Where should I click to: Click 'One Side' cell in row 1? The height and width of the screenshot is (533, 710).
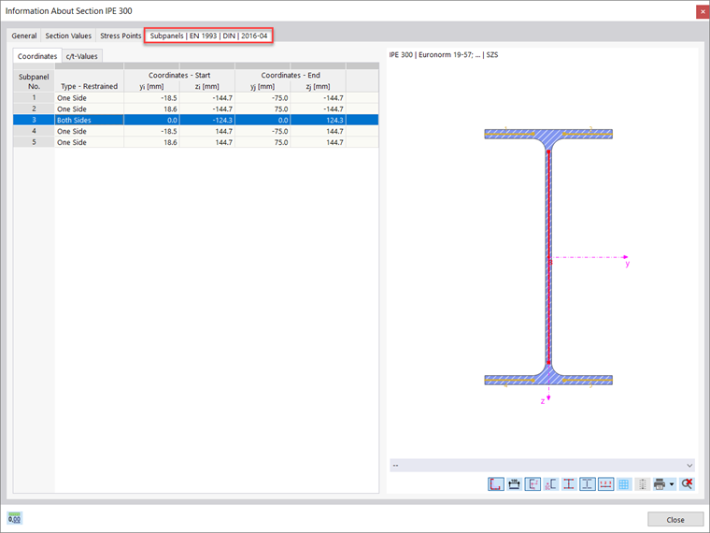click(x=89, y=98)
